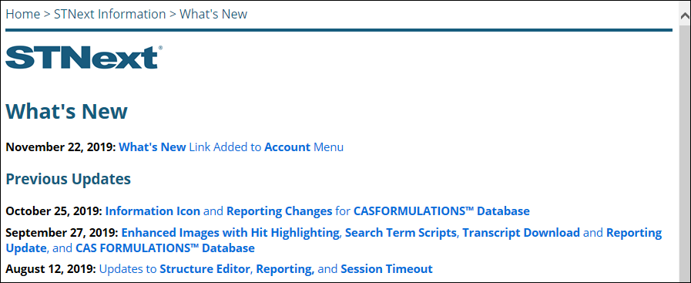Open Enhanced Images with Hit Highlighting link
This screenshot has height=283, width=691.
(x=230, y=232)
